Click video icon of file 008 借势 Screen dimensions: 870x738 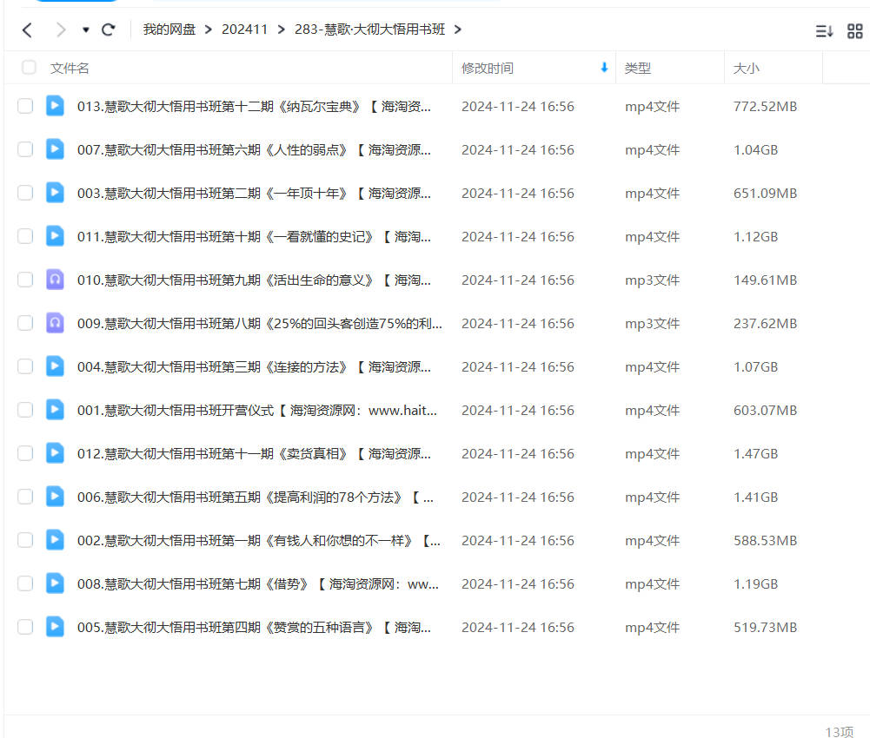(x=55, y=583)
